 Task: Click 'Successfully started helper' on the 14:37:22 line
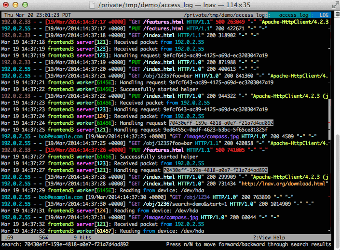[159, 89]
